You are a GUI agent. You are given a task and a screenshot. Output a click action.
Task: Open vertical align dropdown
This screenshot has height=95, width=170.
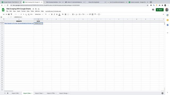pyautogui.click(x=77, y=14)
